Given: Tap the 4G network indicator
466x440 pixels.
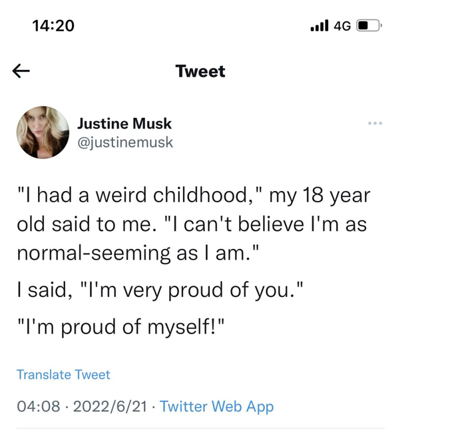Looking at the screenshot, I should point(342,26).
